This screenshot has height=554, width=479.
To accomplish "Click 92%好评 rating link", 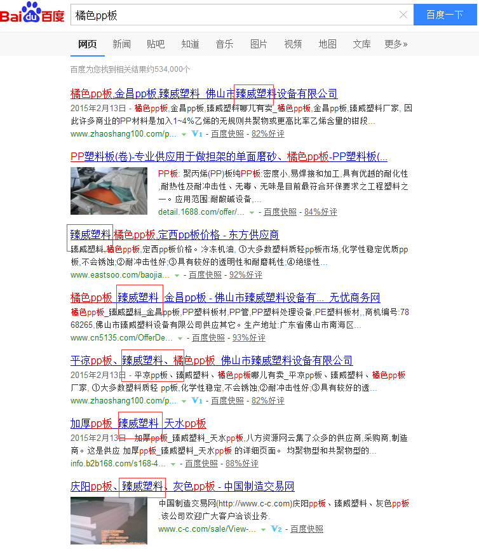I will click(x=246, y=275).
